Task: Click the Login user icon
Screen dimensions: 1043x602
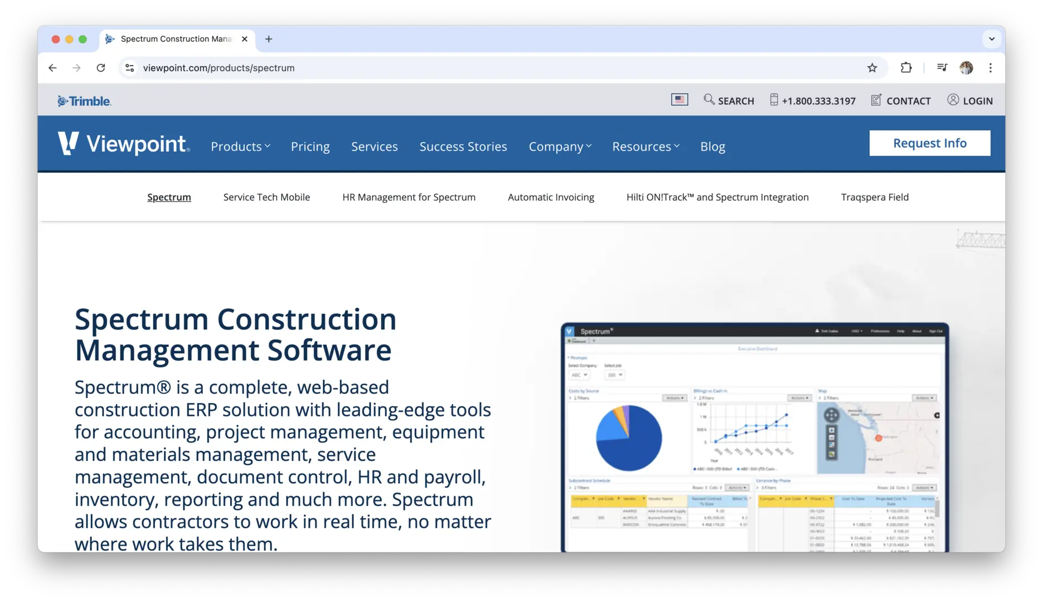Action: 953,100
